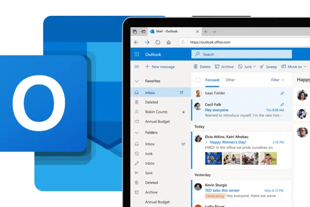
Task: Click the hamburger menu to collapse navigation
Action: click(136, 67)
